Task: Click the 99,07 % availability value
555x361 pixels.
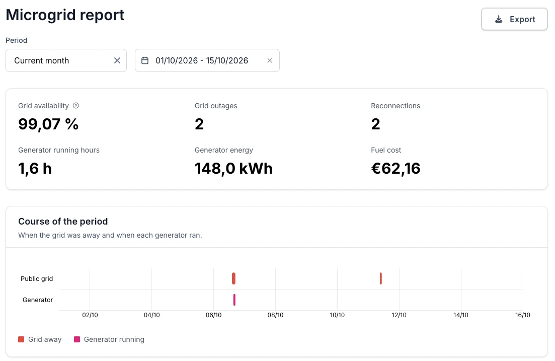Action: (48, 124)
